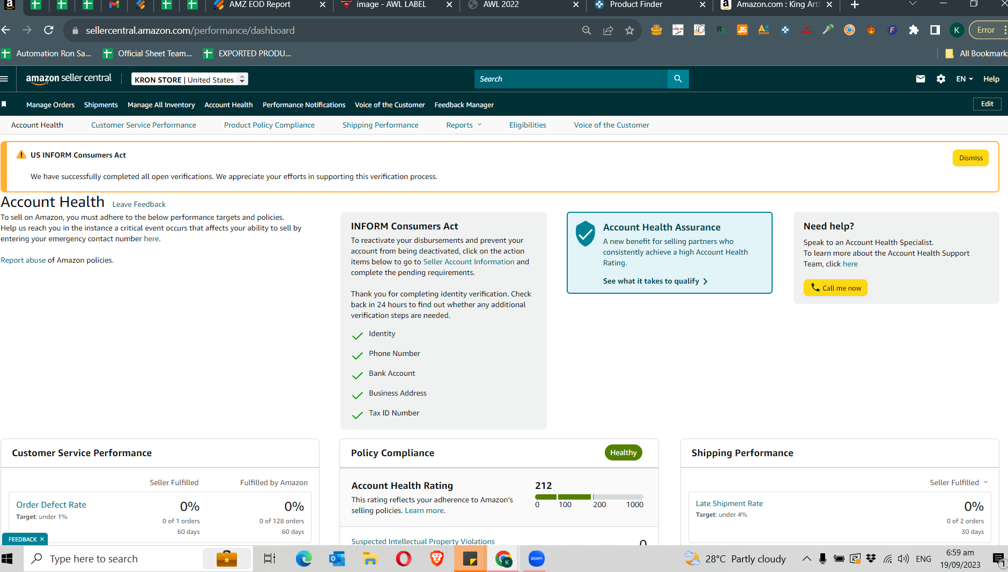Open Suspected Intellectual Property Violations link
This screenshot has height=572, width=1008.
(x=423, y=541)
